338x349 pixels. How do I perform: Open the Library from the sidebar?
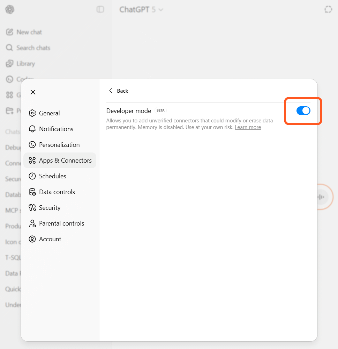(x=26, y=63)
